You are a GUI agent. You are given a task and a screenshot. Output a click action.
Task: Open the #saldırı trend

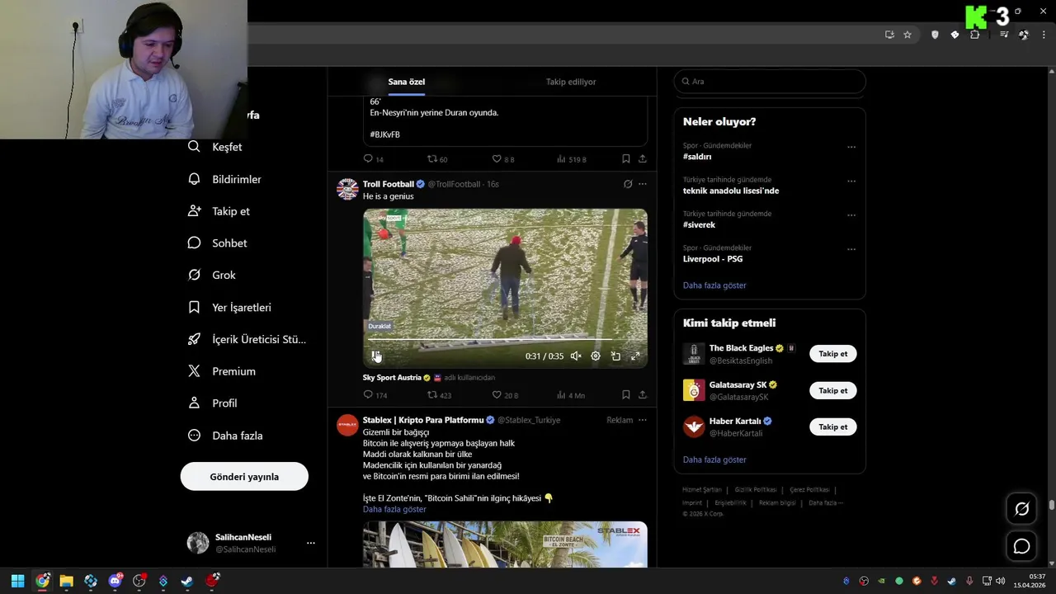pos(697,157)
